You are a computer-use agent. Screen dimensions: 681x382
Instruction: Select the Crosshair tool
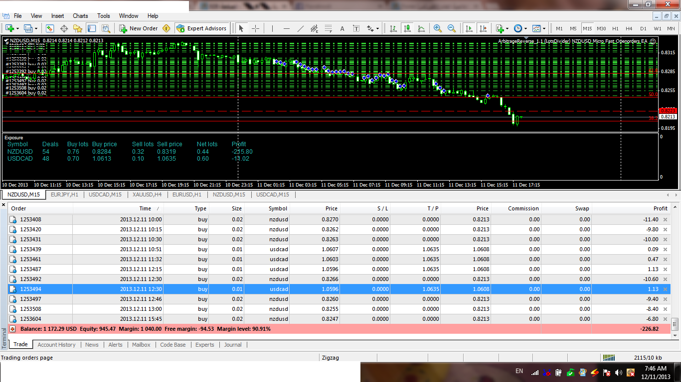pyautogui.click(x=256, y=28)
